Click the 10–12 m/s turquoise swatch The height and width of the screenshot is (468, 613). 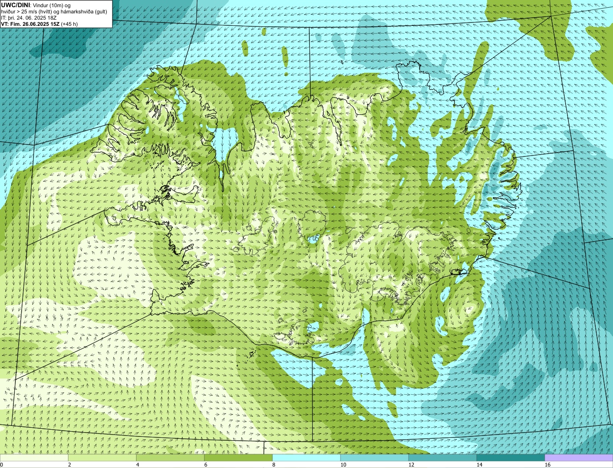tap(374, 457)
